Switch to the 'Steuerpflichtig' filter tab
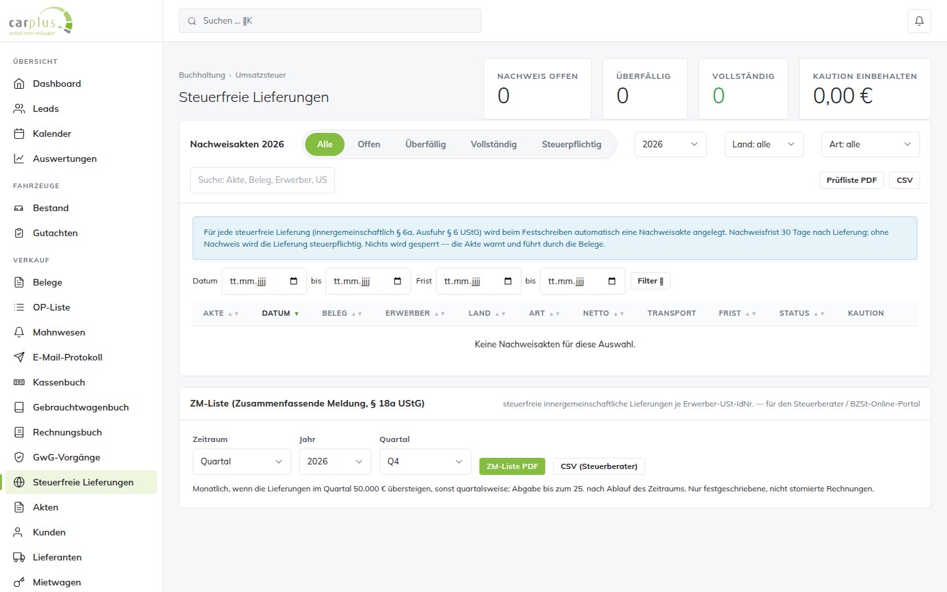The width and height of the screenshot is (947, 592). [571, 144]
